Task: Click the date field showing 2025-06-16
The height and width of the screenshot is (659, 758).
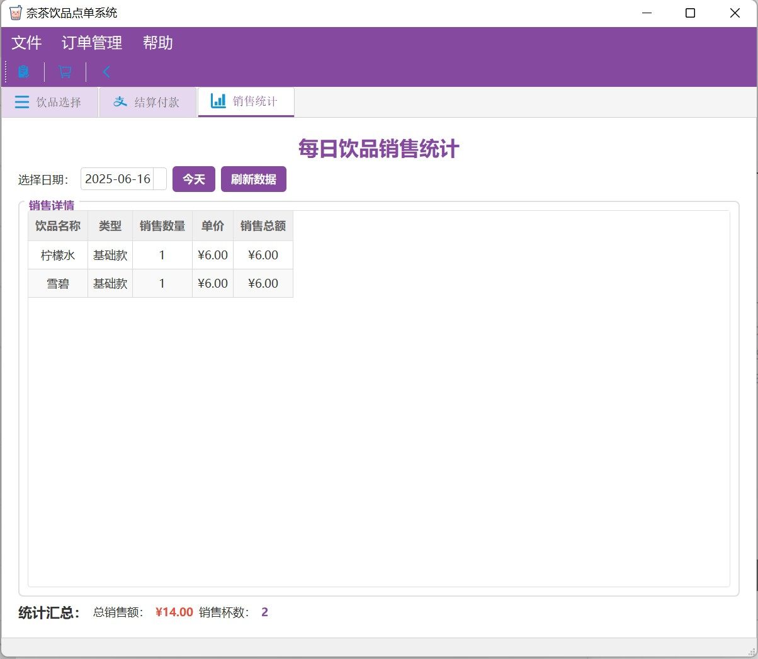Action: click(118, 179)
